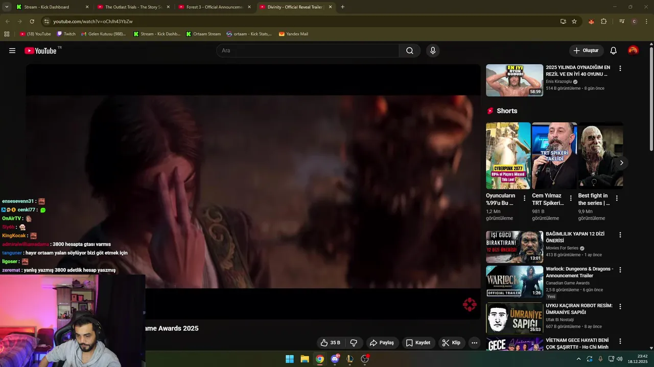This screenshot has height=367, width=654.
Task: Like the video with thumbs up
Action: pos(330,343)
